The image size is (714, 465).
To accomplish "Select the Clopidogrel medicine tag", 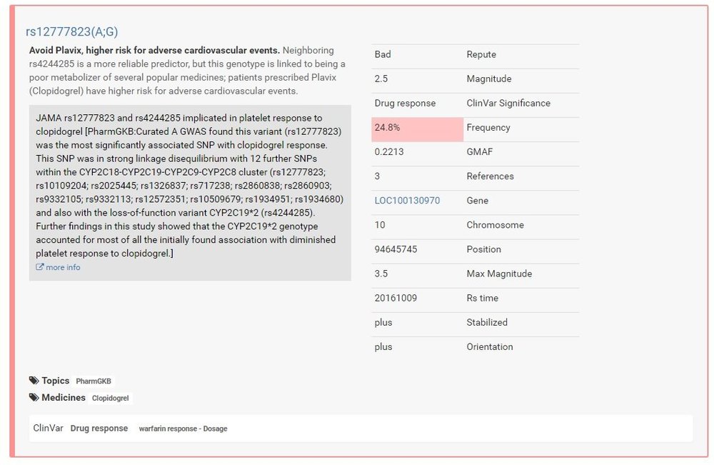I will point(111,398).
